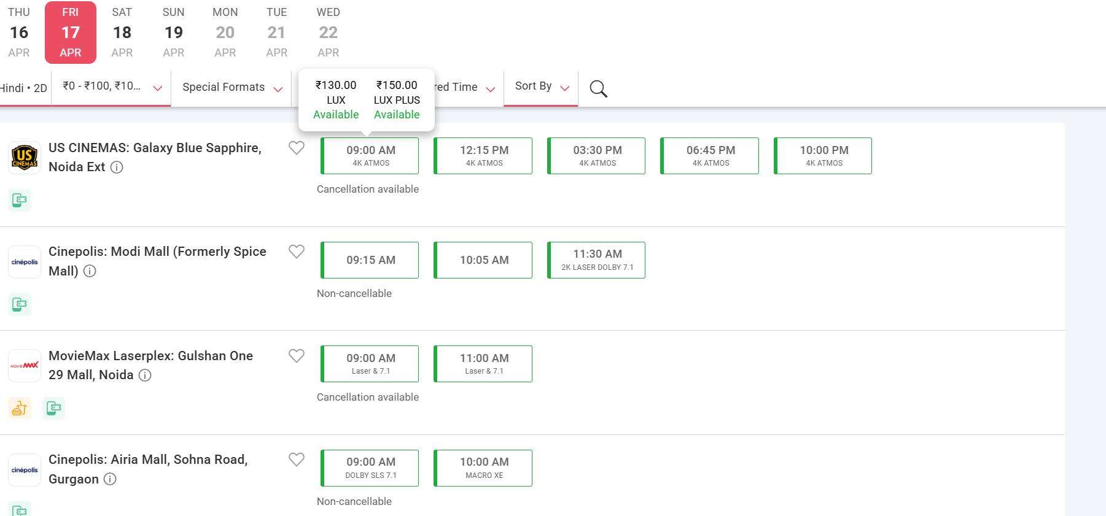Image resolution: width=1106 pixels, height=516 pixels.
Task: Open info icon for Cinepolis Modi Mall
Action: [x=90, y=271]
